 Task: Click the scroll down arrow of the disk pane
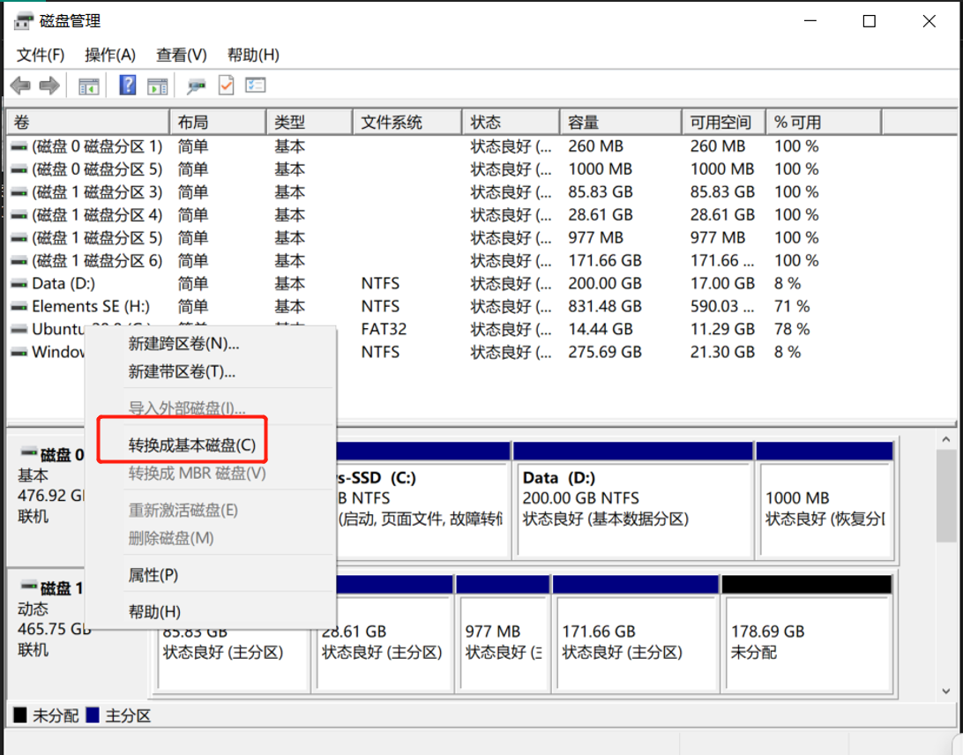945,691
